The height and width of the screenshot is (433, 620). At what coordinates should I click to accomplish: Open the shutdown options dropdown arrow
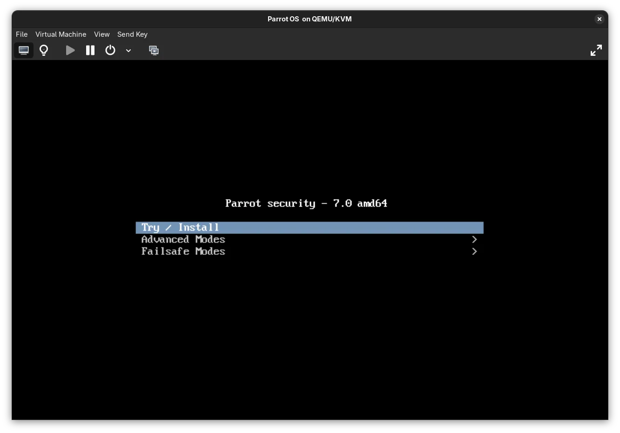pyautogui.click(x=128, y=50)
